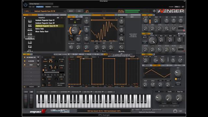This screenshot has height=117, width=208.
Task: Select the middle browser tab
Action: pos(45,15)
